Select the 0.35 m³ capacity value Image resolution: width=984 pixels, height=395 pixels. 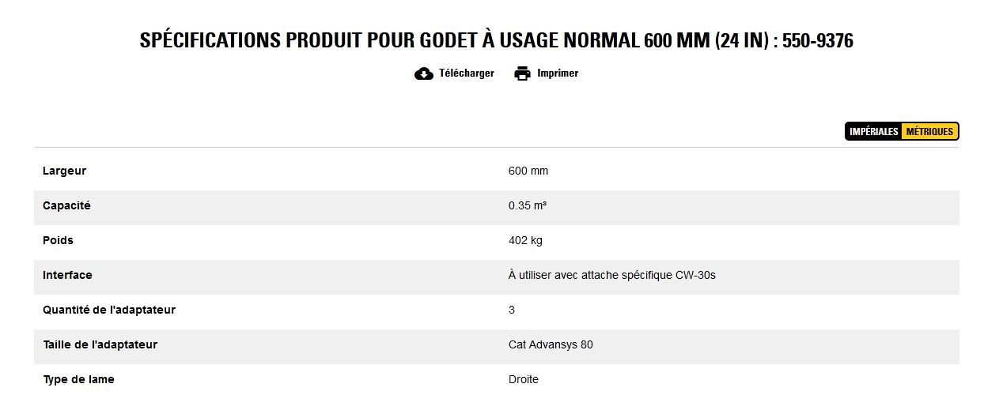point(527,205)
